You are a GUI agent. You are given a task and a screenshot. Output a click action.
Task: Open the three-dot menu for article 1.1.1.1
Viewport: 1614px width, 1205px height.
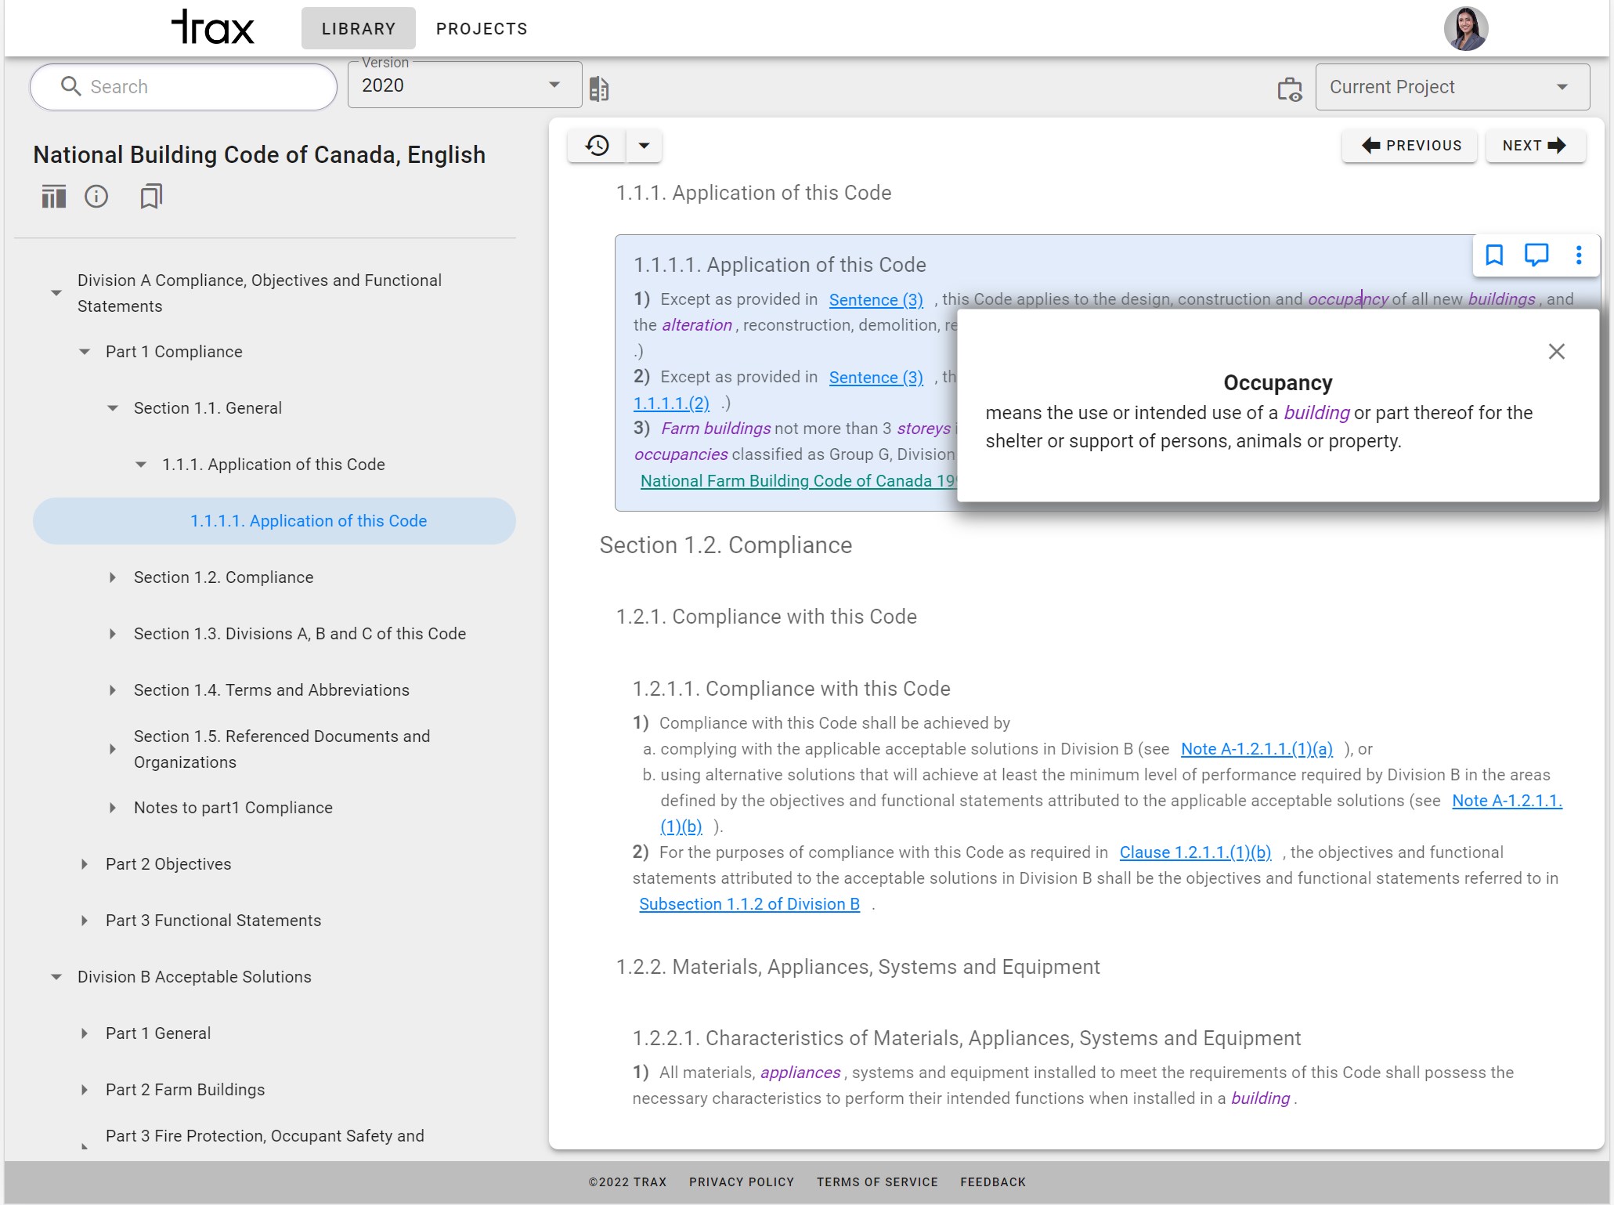(1578, 255)
